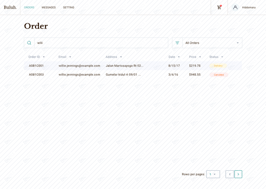Sort by Status column

[216, 57]
